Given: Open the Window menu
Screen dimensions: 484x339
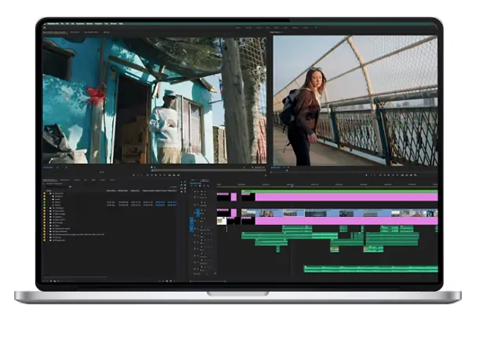Looking at the screenshot, I should click(114, 24).
